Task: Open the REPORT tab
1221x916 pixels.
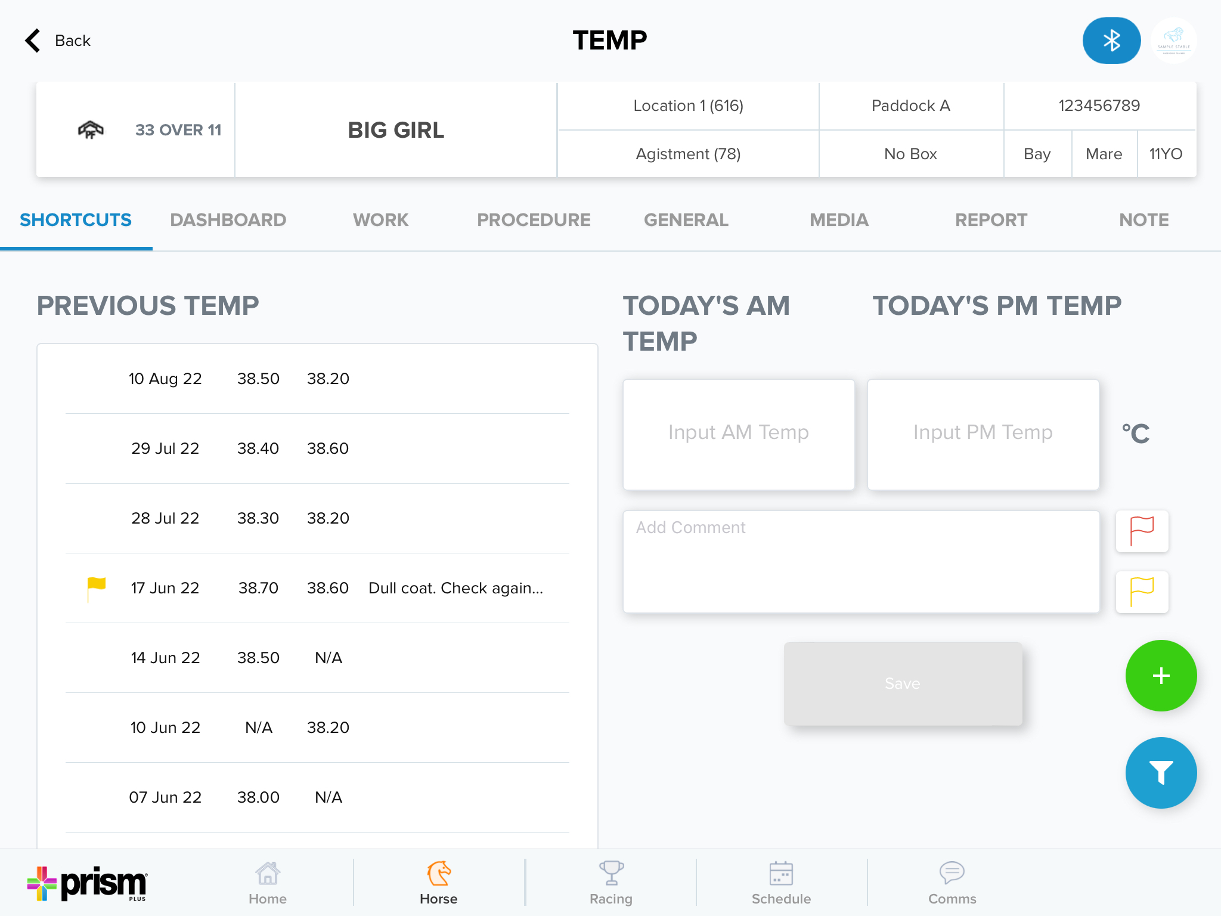Action: click(991, 220)
